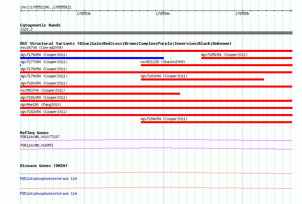Click the 178554k ruler position label
The width and height of the screenshot is (302, 204).
(x=163, y=14)
